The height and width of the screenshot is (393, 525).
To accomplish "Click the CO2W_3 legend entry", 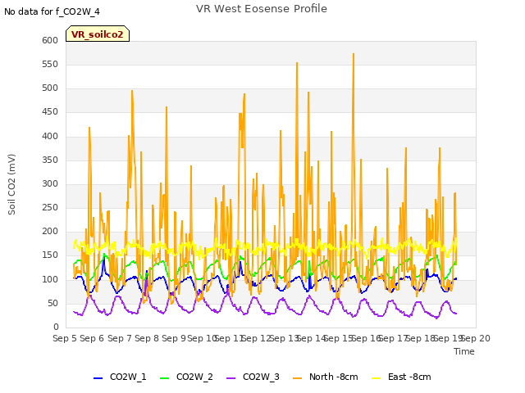I will 253,377.
